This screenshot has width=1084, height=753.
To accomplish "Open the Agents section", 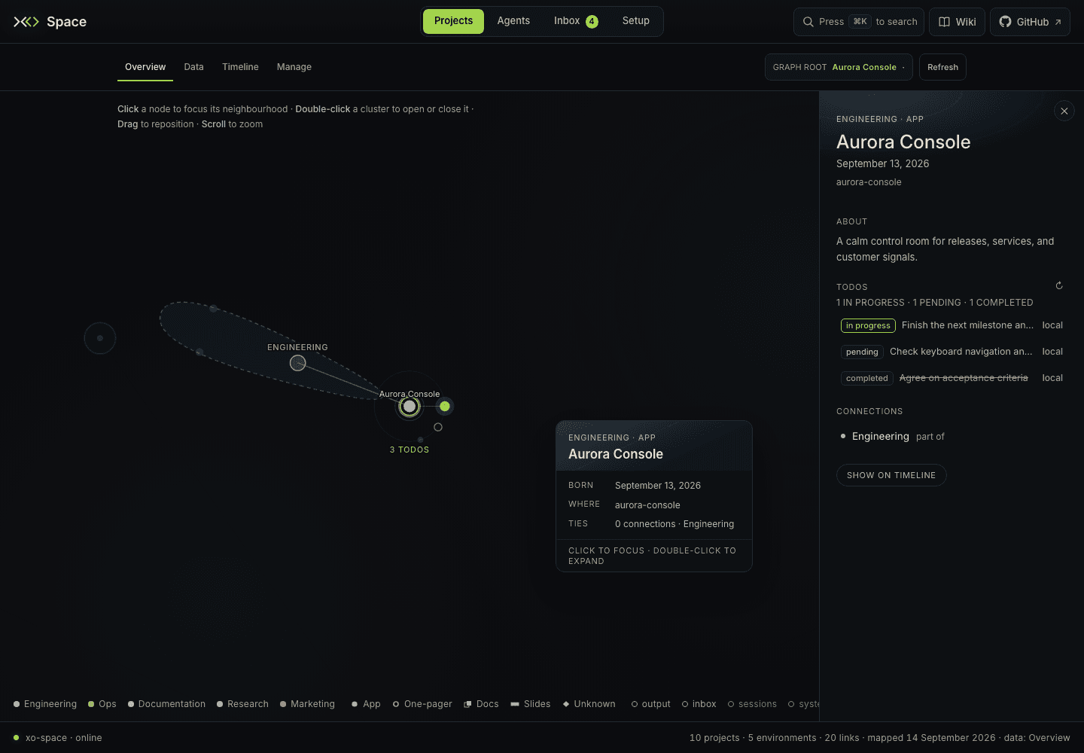I will [513, 21].
